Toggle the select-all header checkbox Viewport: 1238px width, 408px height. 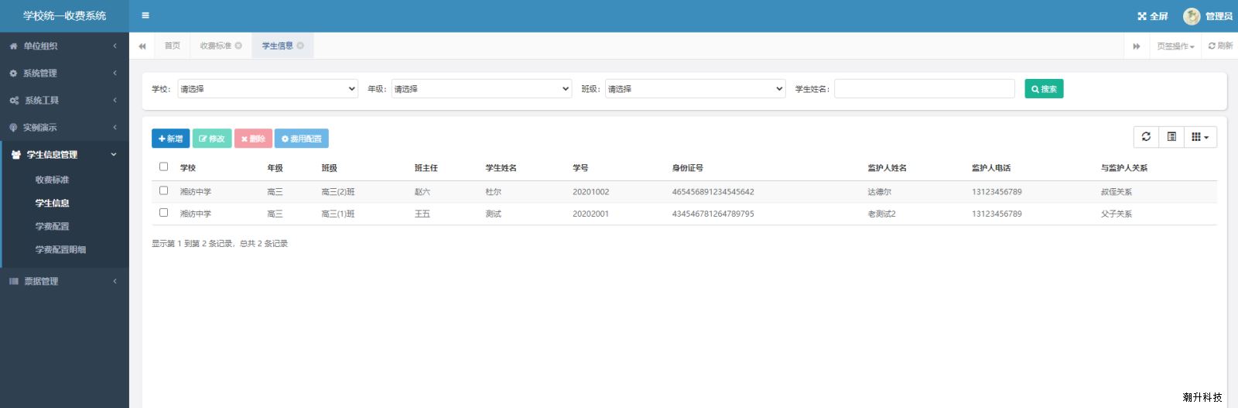pos(163,166)
